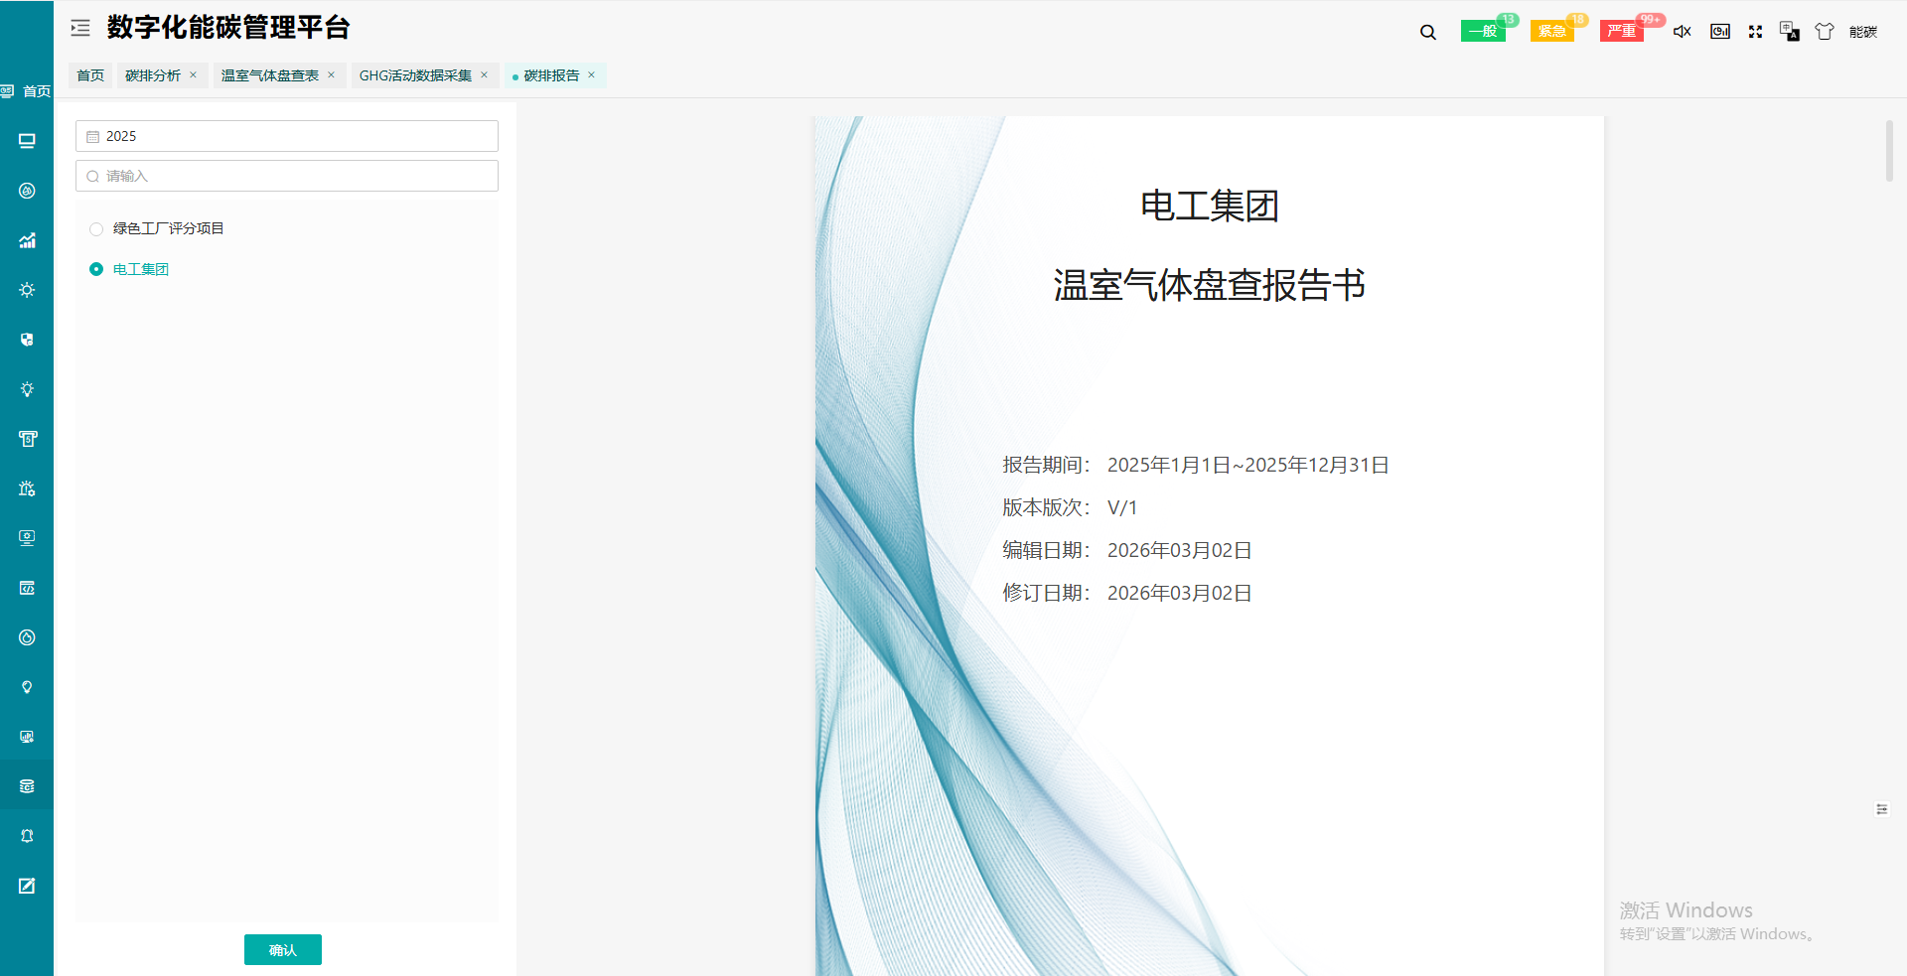Click the red 严重 alarm badge
The height and width of the screenshot is (976, 1907).
(1621, 31)
